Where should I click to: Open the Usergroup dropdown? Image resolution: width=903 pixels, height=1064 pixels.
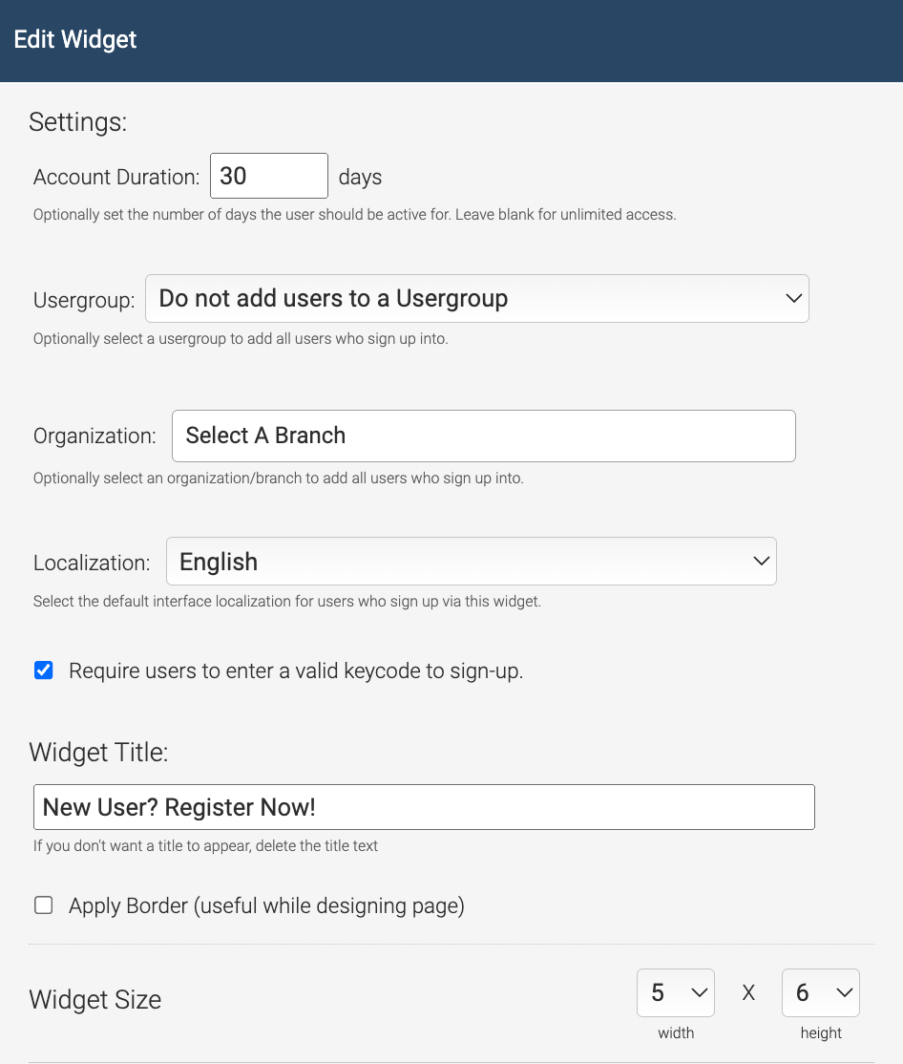(x=476, y=299)
